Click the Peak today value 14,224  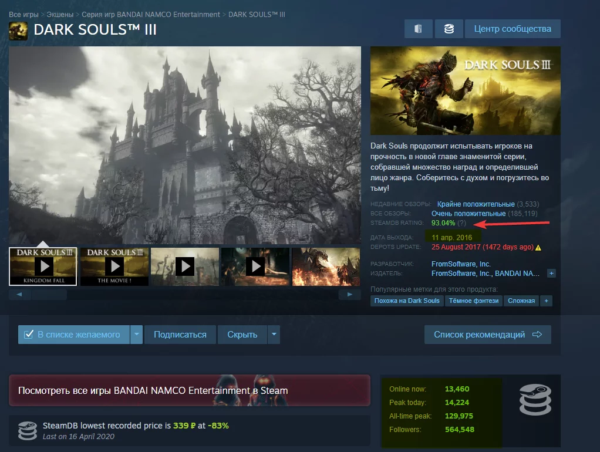click(457, 403)
